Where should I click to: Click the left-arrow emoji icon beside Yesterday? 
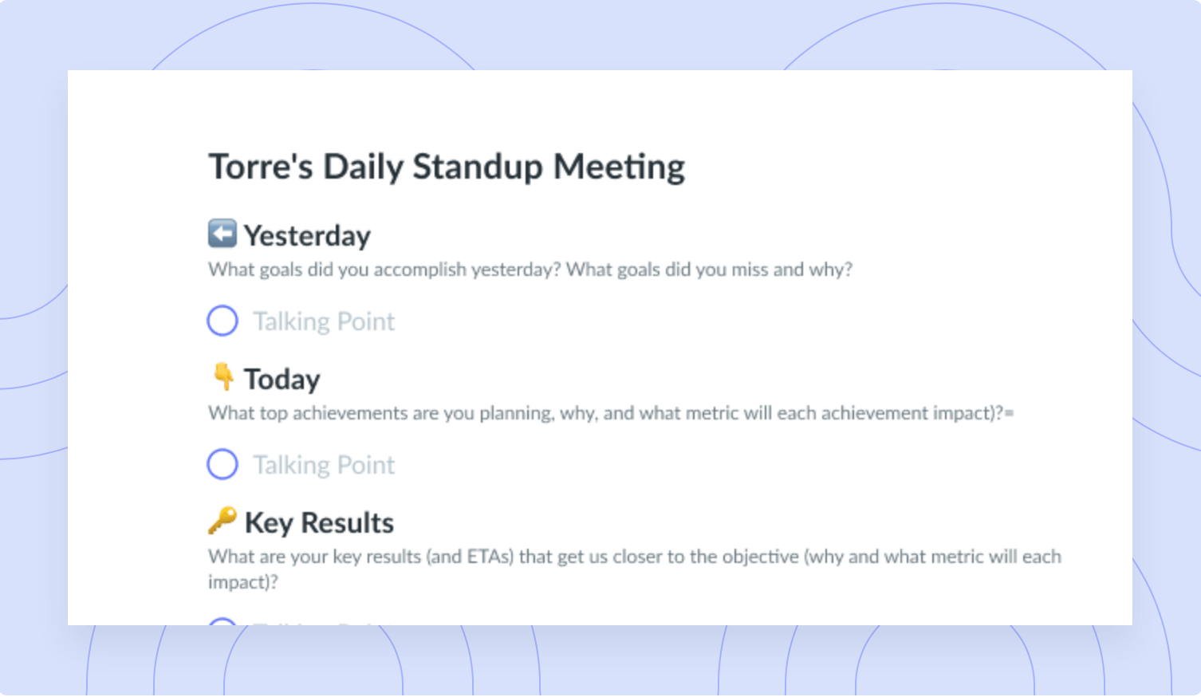pos(222,234)
